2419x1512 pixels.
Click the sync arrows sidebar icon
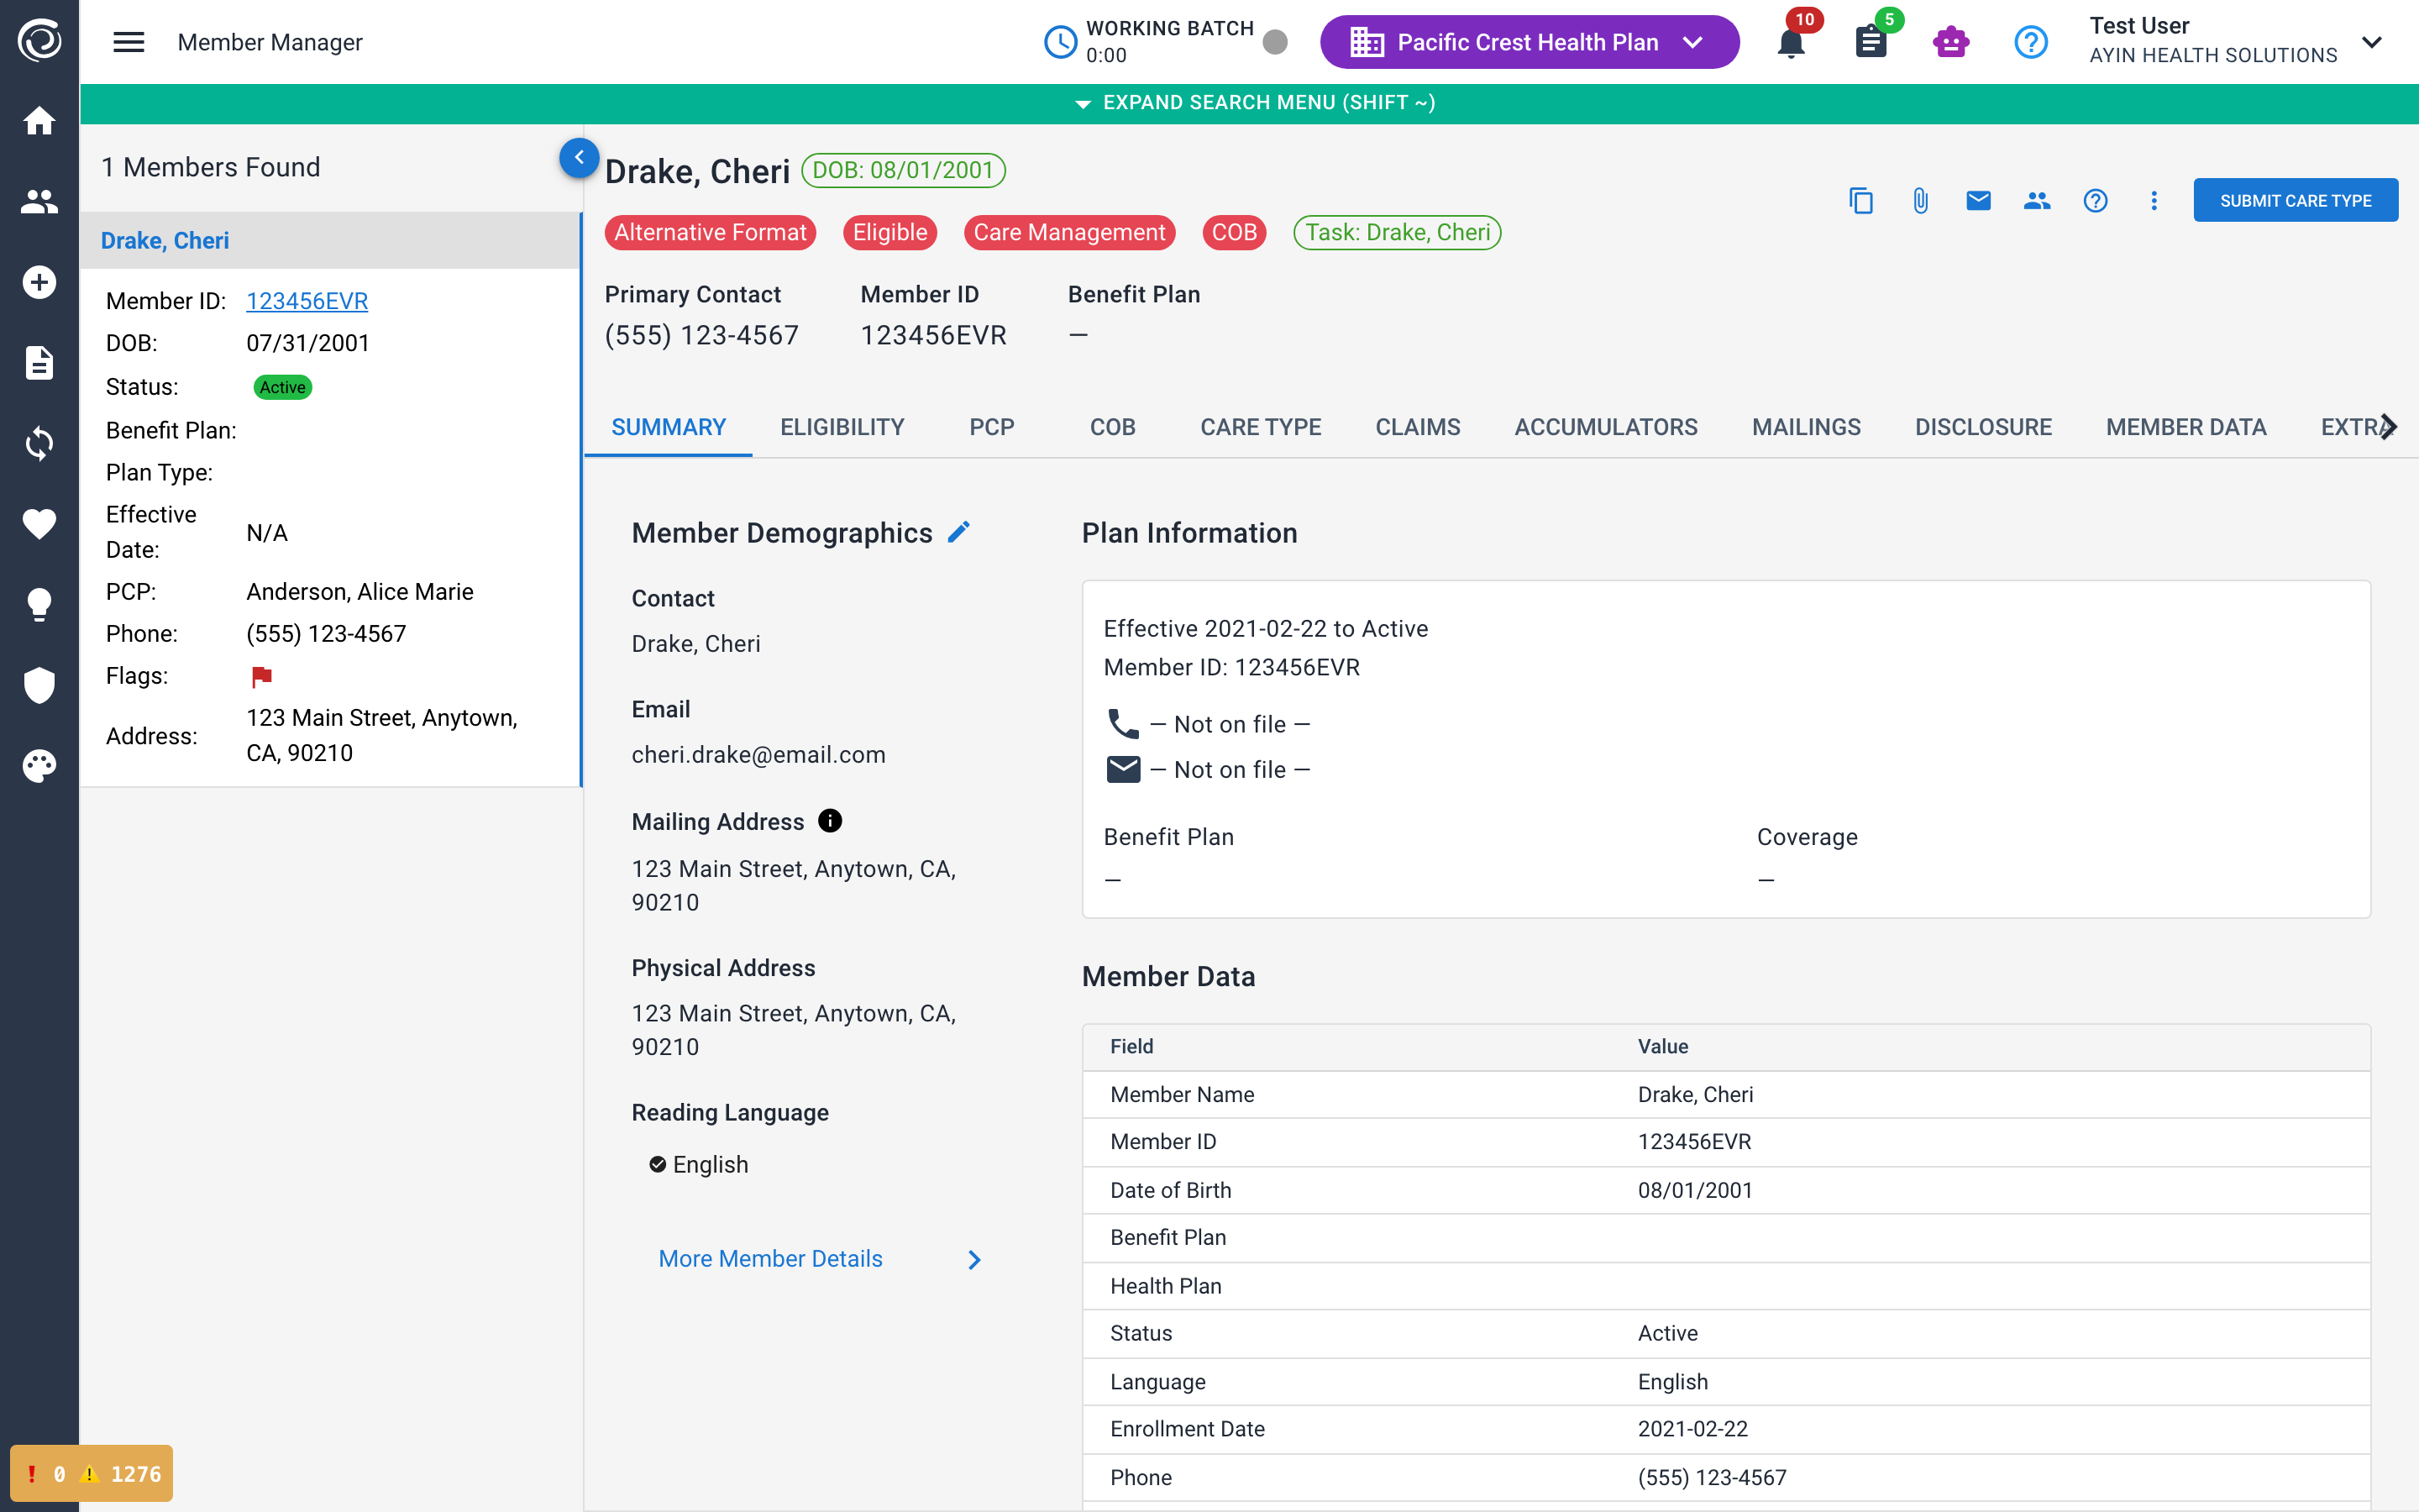[x=39, y=443]
